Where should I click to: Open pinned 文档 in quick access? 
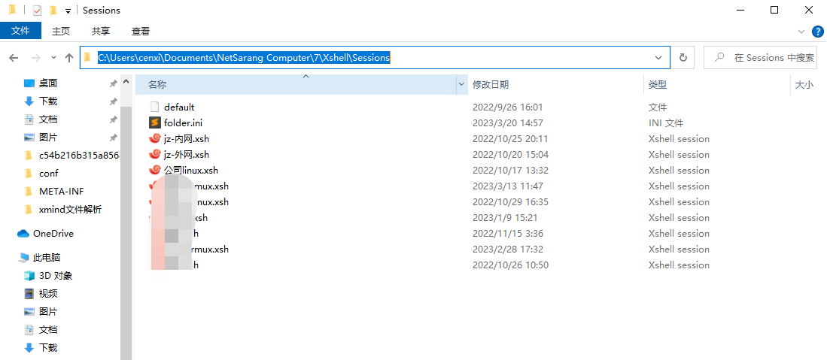click(x=48, y=119)
